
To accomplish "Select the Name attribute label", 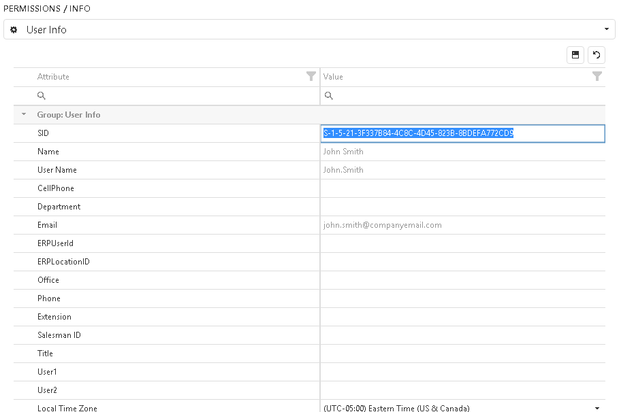I will 48,152.
